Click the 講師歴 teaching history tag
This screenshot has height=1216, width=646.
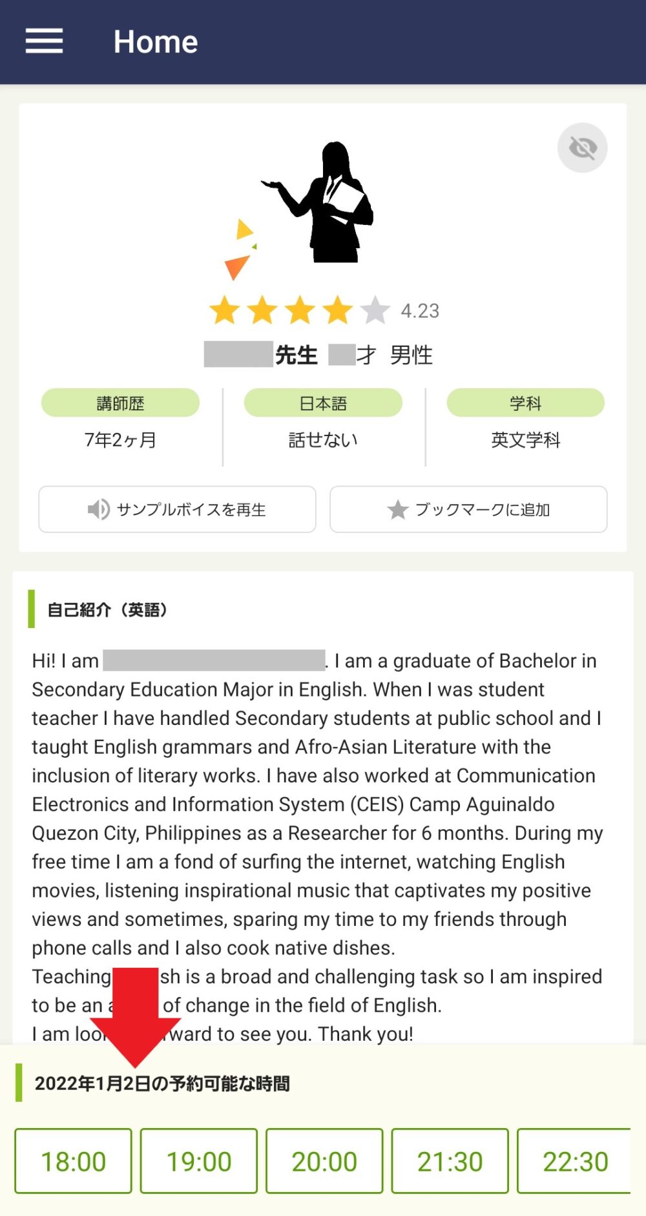coord(120,403)
